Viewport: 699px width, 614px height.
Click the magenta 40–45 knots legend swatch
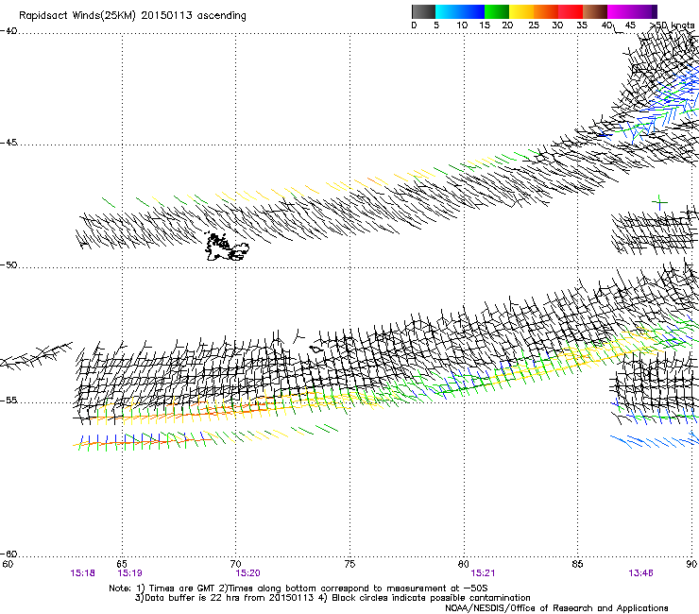coord(620,11)
